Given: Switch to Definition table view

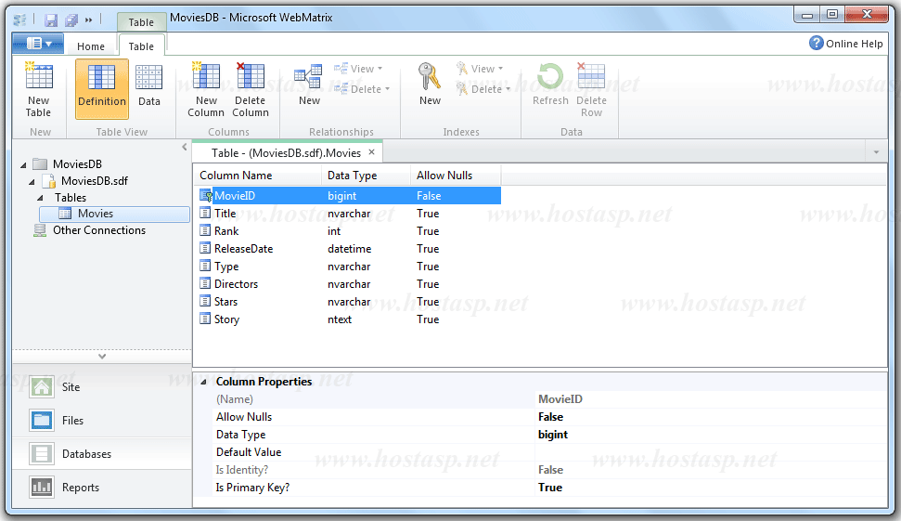Looking at the screenshot, I should (x=102, y=88).
